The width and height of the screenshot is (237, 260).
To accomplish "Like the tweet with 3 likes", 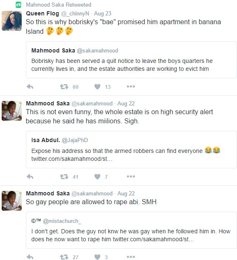I will (x=97, y=257).
